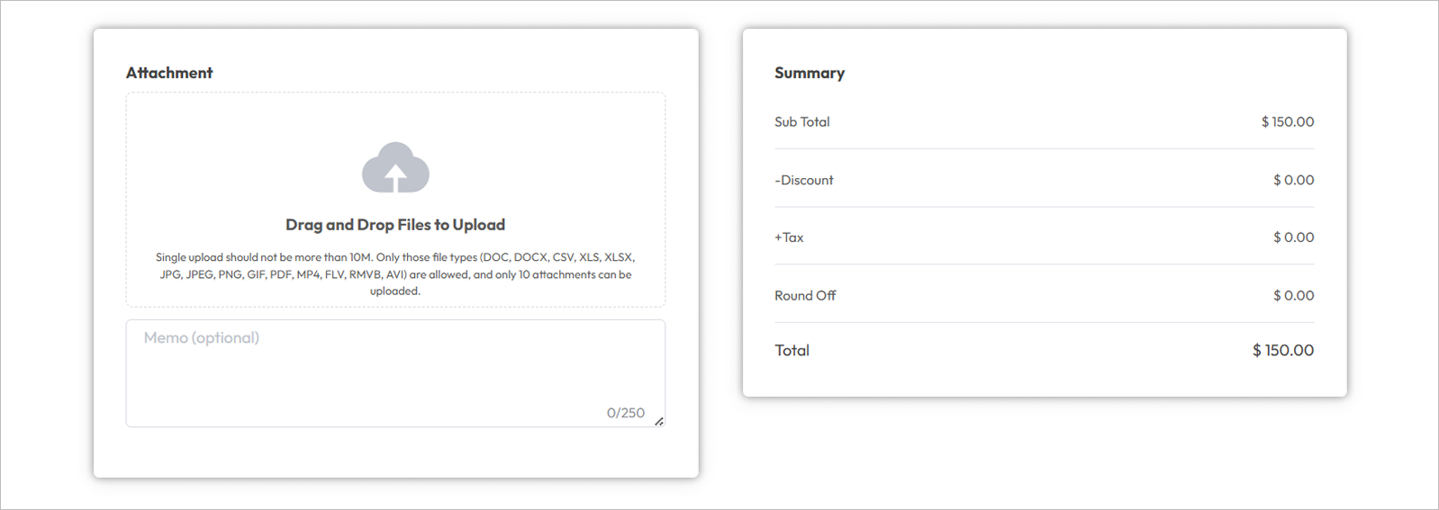Click the Drag and Drop Files to Upload text
This screenshot has height=510, width=1439.
395,225
